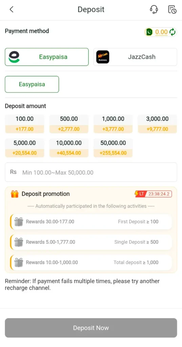The height and width of the screenshot is (347, 182).
Task: Open First Deposit ≥ 100 reward
Action: pyautogui.click(x=91, y=222)
